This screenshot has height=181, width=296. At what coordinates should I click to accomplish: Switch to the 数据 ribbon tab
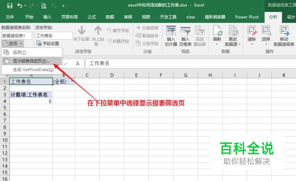click(110, 17)
